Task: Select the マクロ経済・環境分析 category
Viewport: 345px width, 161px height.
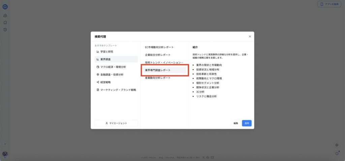Action: pos(116,67)
